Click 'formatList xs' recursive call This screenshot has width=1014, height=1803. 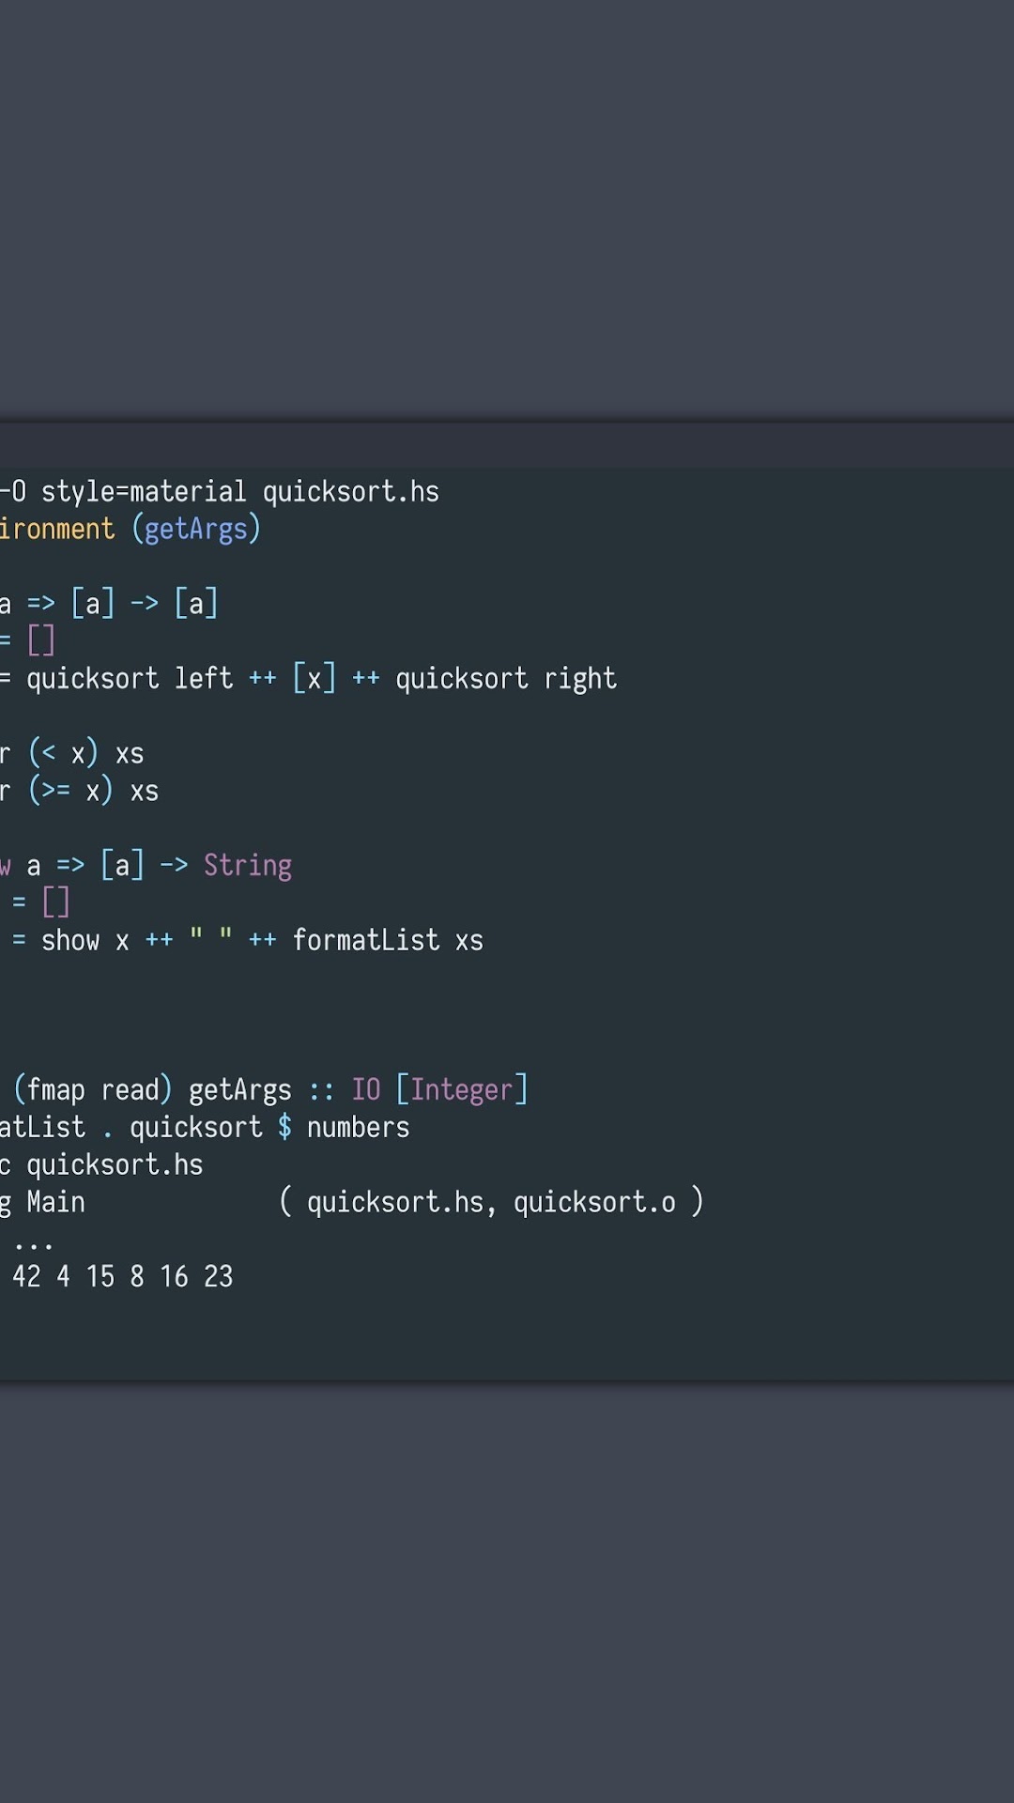tap(388, 940)
